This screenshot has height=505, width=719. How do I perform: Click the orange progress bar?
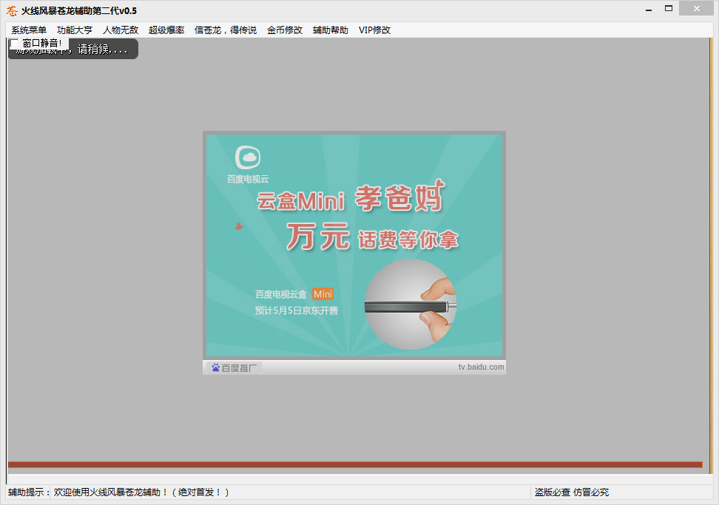click(355, 464)
